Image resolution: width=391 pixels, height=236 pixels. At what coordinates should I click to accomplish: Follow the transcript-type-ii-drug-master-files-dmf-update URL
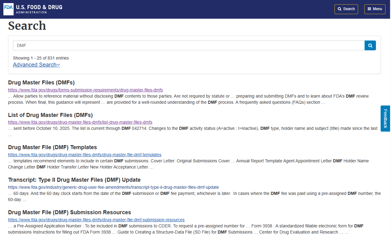[114, 187]
